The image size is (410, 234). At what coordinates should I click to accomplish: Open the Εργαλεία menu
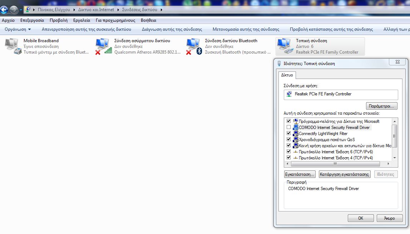tap(81, 20)
